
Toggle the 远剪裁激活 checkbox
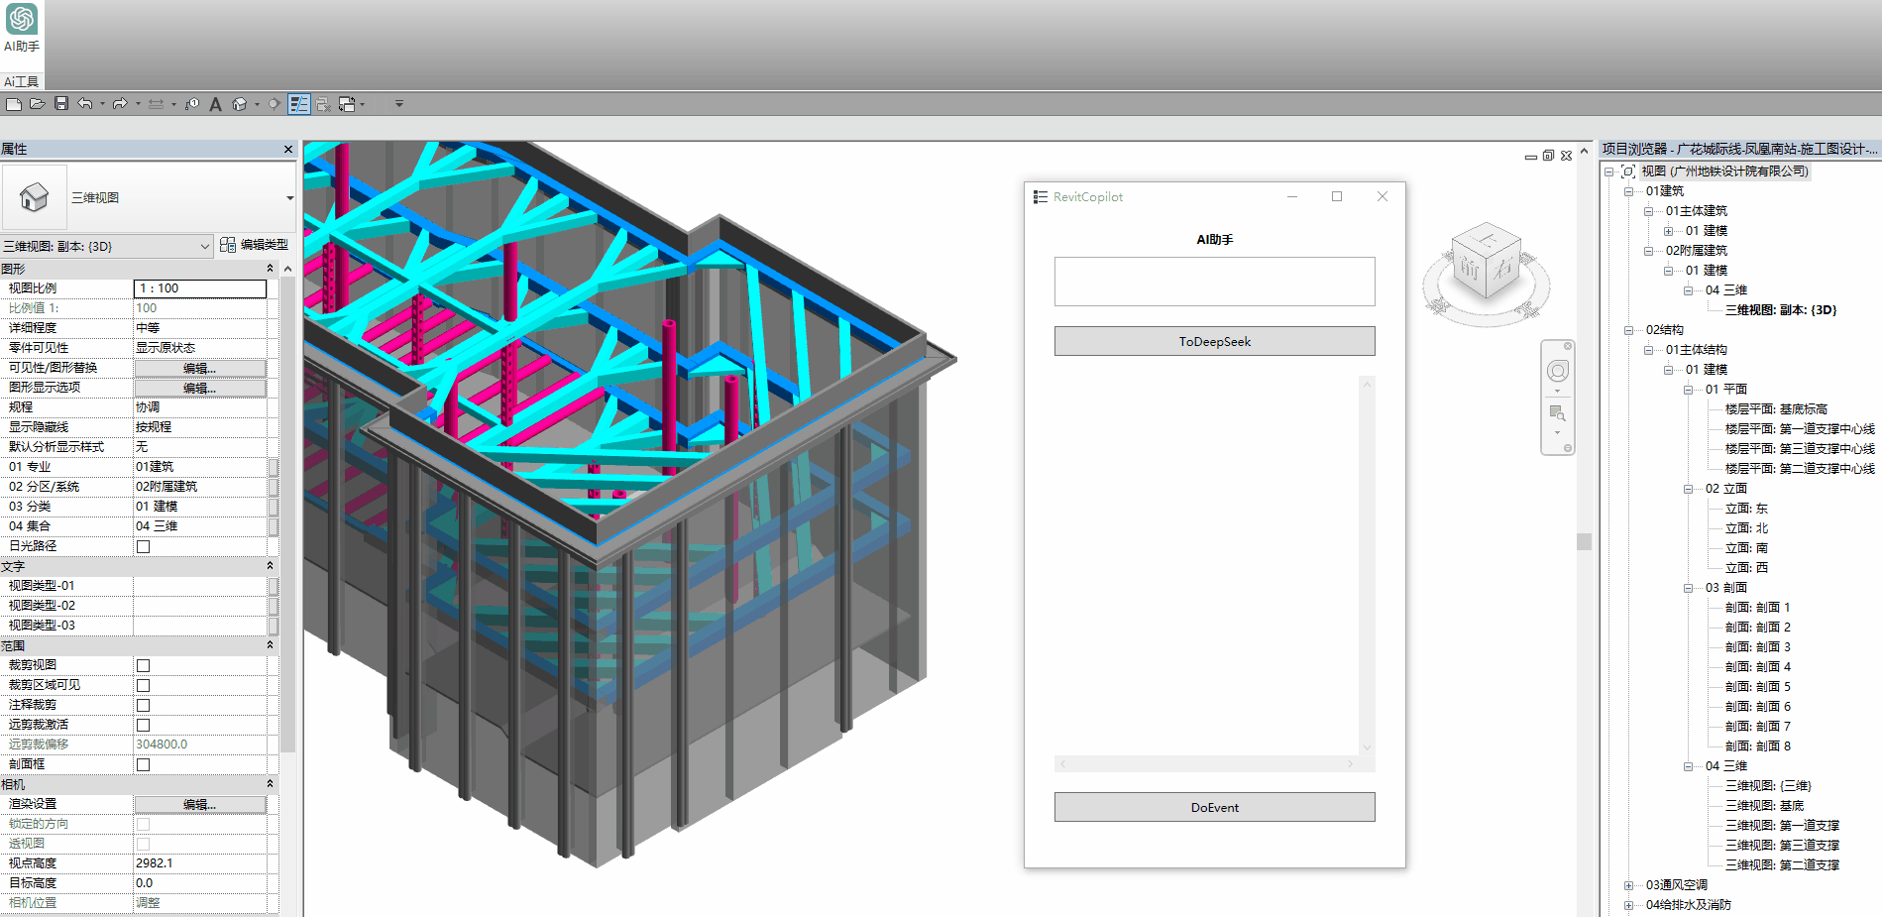tap(144, 725)
